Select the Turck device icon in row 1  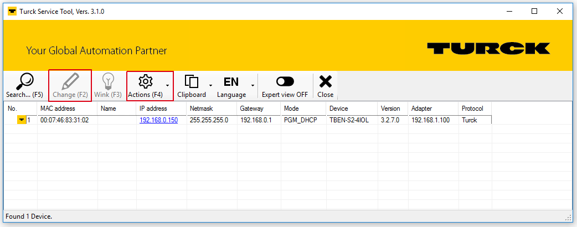click(x=22, y=120)
